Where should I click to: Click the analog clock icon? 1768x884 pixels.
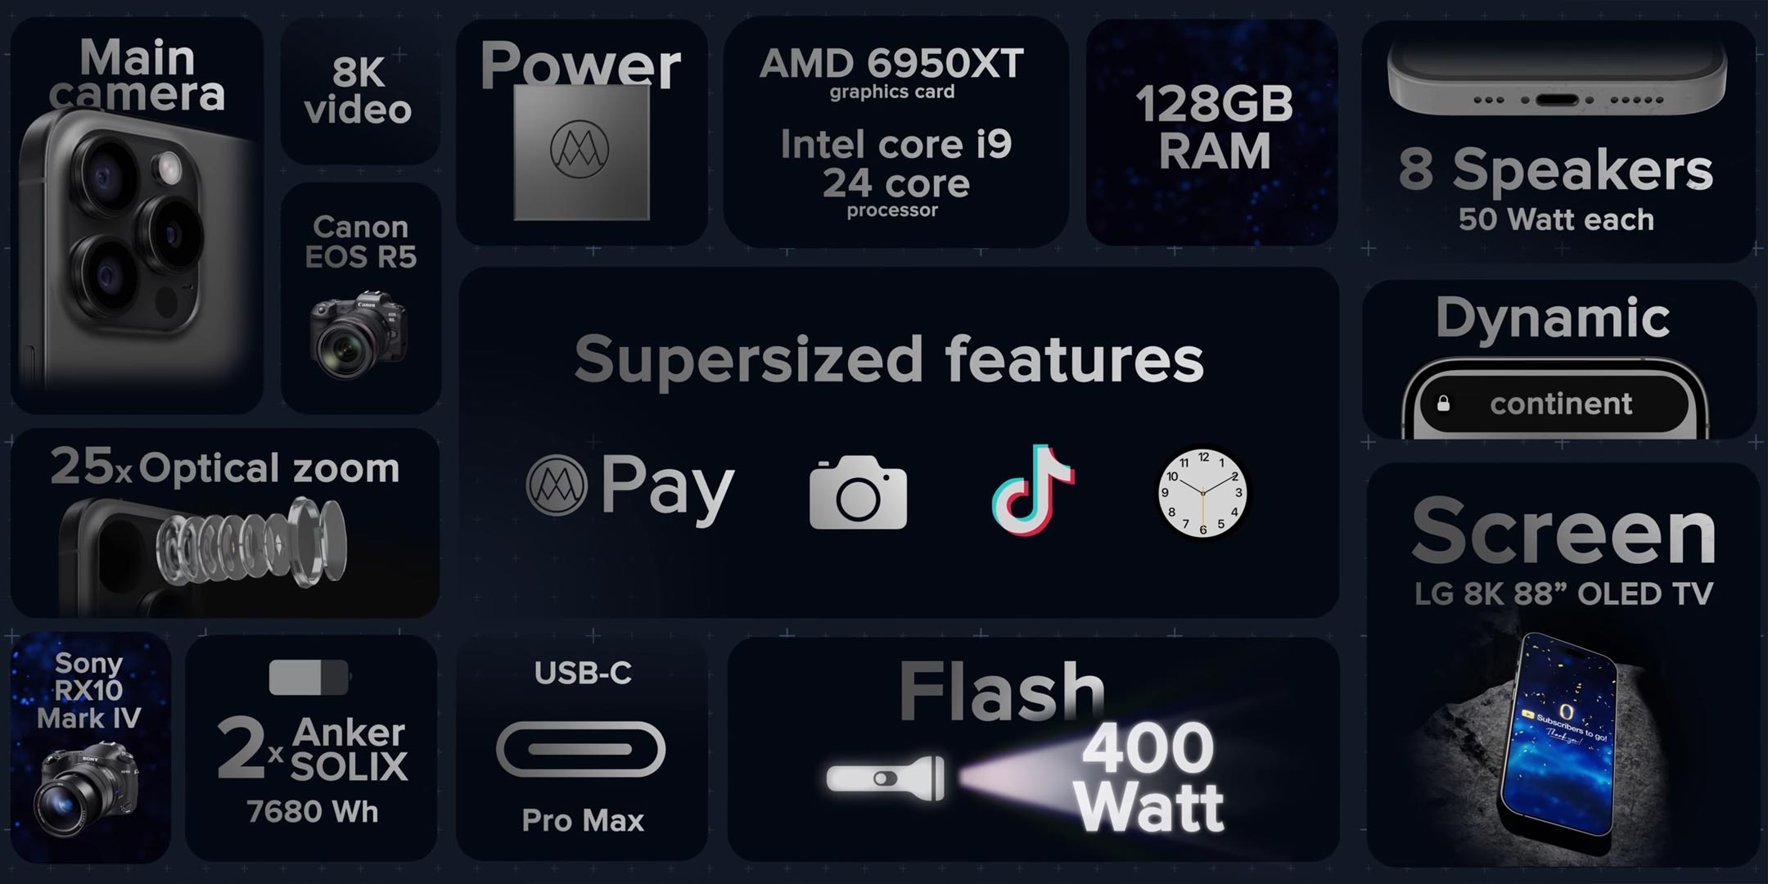1202,493
